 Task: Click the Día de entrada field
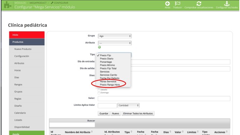tap(180, 62)
